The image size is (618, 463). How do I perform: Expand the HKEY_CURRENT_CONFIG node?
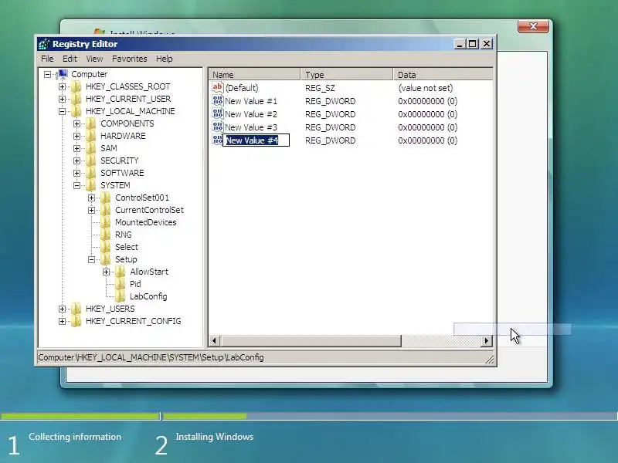pyautogui.click(x=62, y=321)
